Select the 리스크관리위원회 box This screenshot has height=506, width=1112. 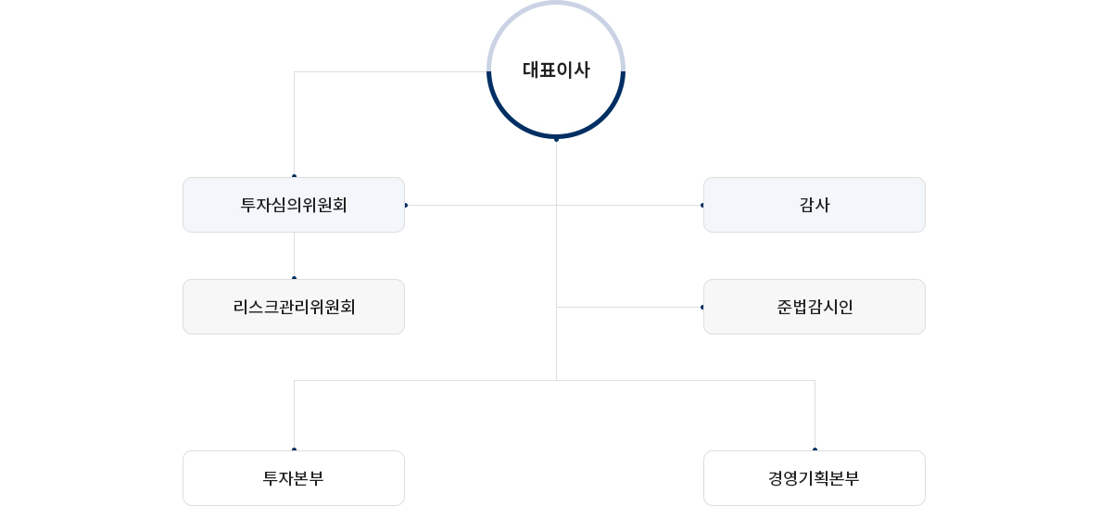[294, 307]
